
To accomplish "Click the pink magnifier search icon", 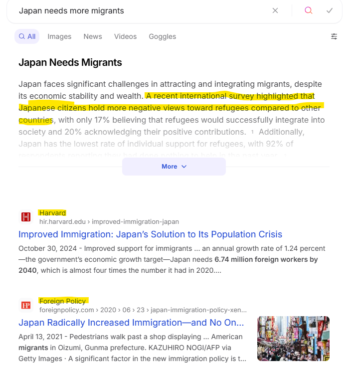I will (308, 10).
